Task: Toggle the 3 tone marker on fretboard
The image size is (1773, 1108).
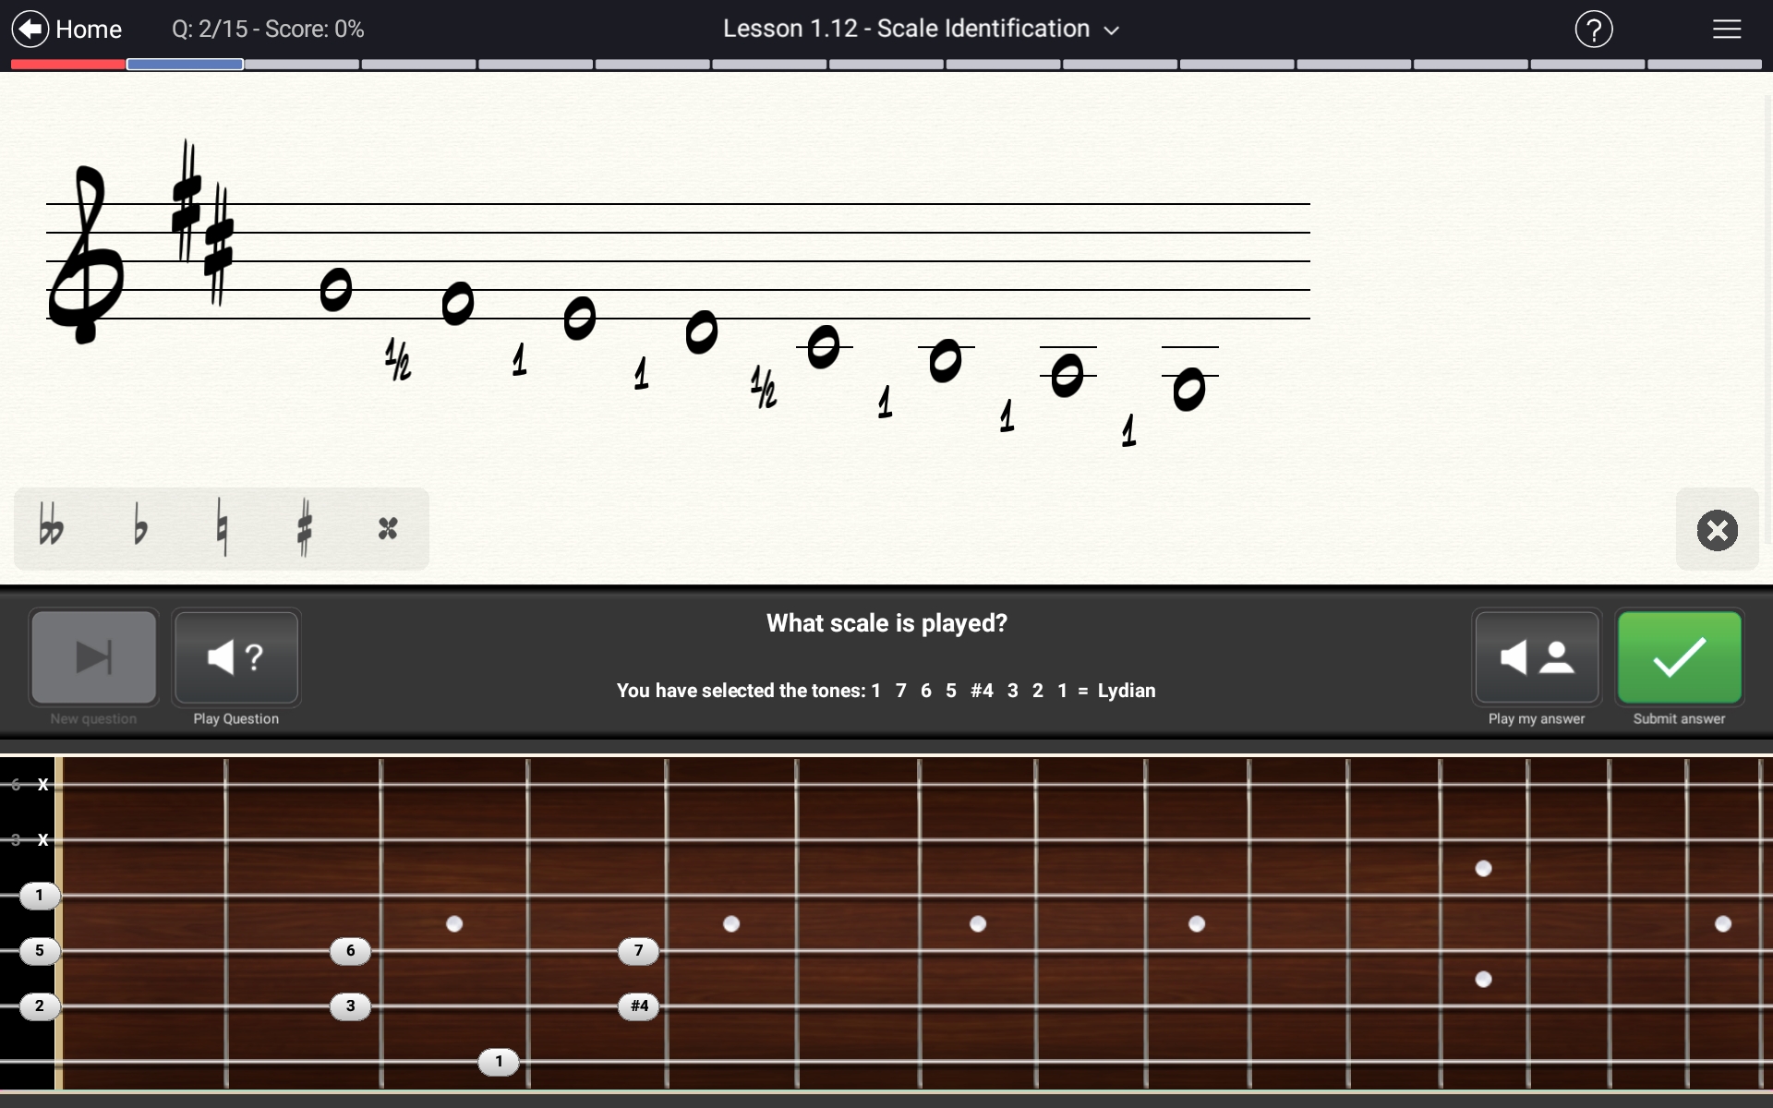Action: (350, 1006)
